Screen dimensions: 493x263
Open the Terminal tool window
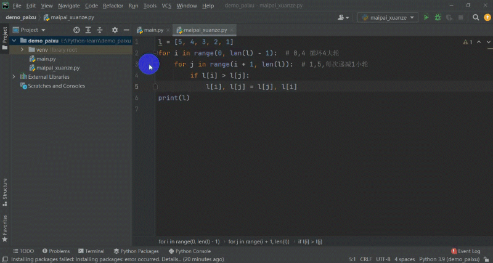click(x=91, y=251)
